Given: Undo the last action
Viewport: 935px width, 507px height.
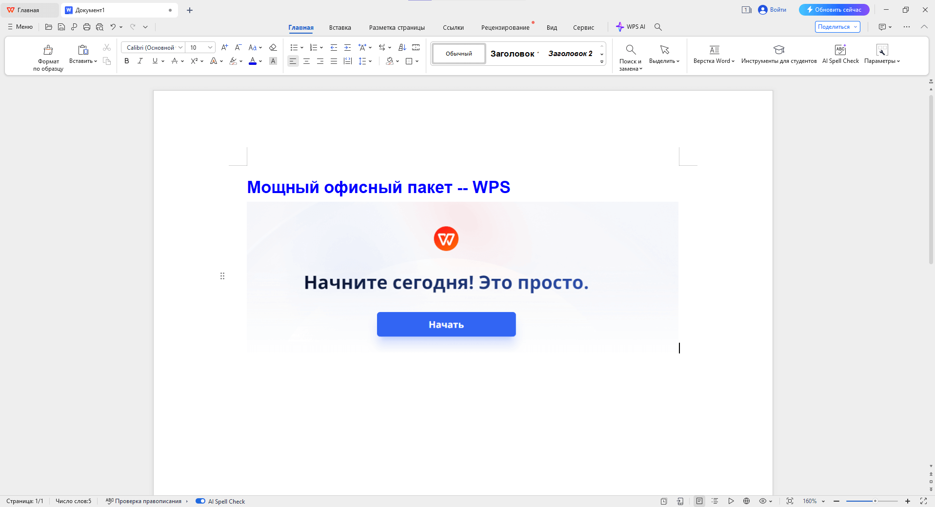Looking at the screenshot, I should click(113, 27).
